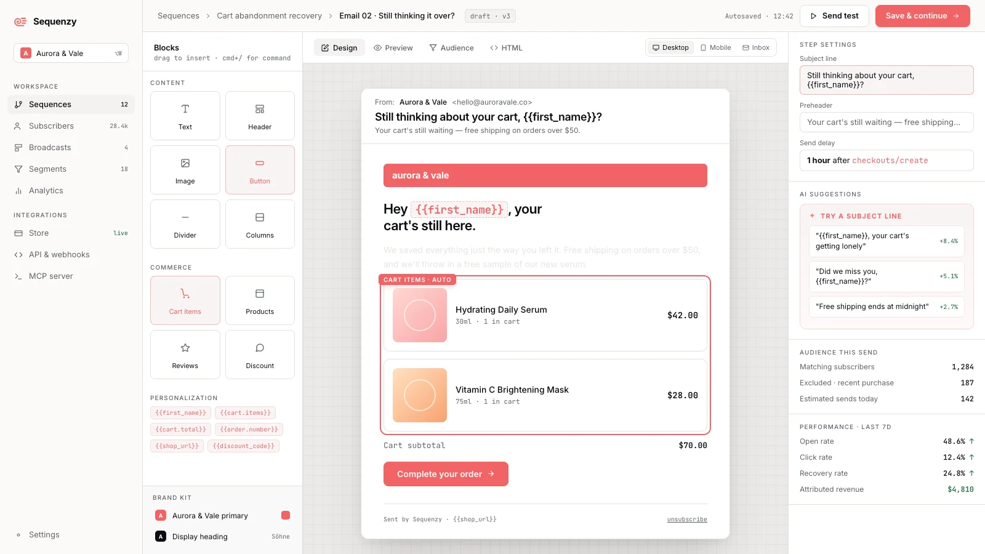Edit the Subject line field
Screen dimensions: 985x554
[x=886, y=80]
